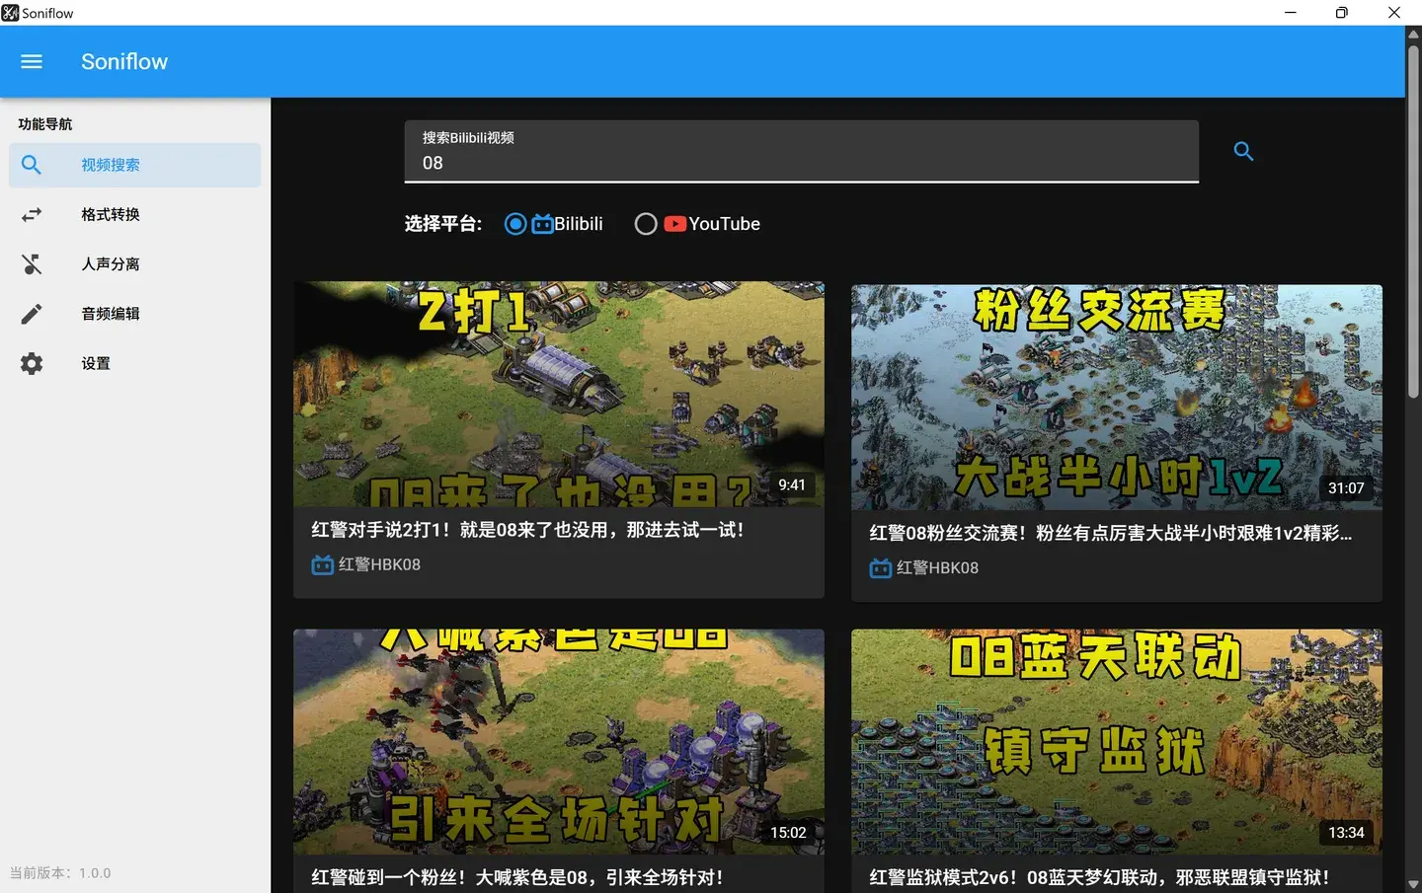Screen dimensions: 1422x893
Task: Select the YouTube platform radio button
Action: (x=646, y=224)
